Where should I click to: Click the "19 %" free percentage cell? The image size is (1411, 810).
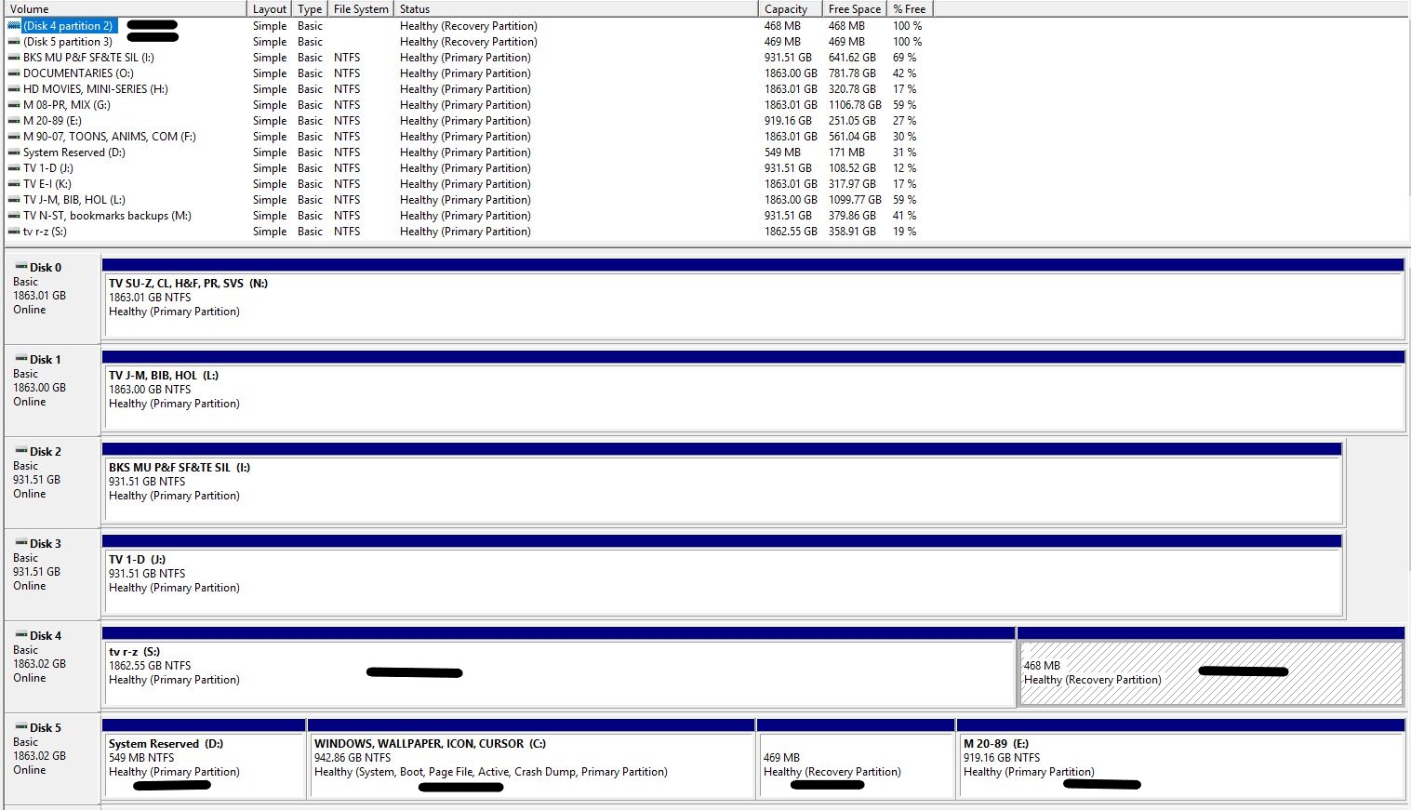(x=904, y=232)
